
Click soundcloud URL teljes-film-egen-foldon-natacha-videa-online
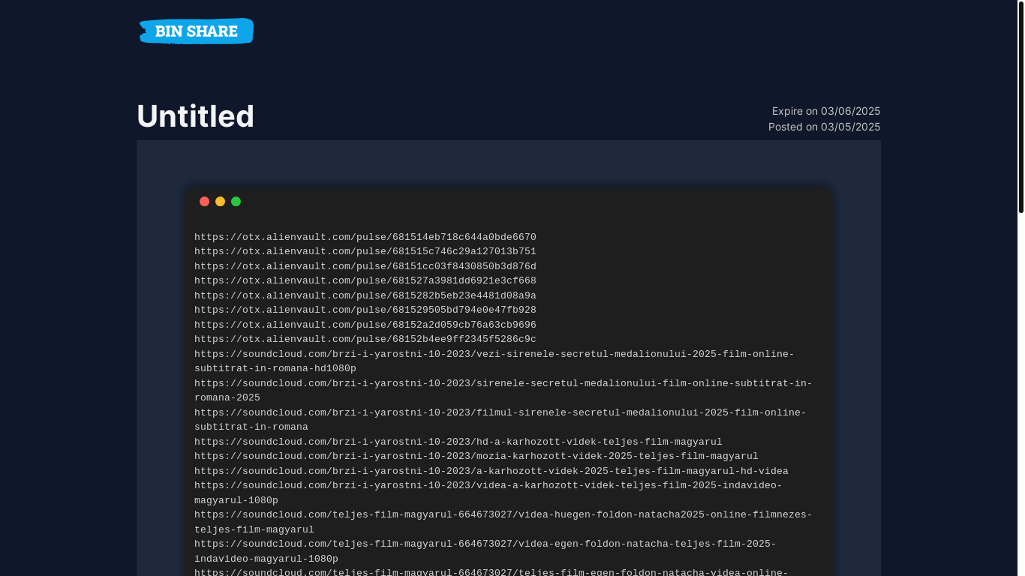click(x=491, y=571)
